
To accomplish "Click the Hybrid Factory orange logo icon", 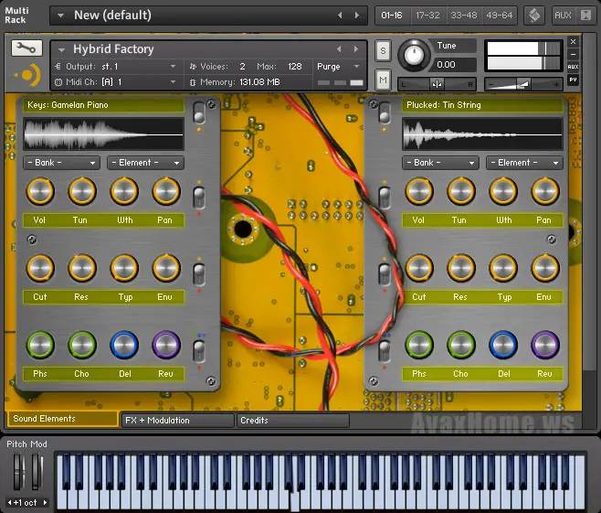I will pos(28,75).
